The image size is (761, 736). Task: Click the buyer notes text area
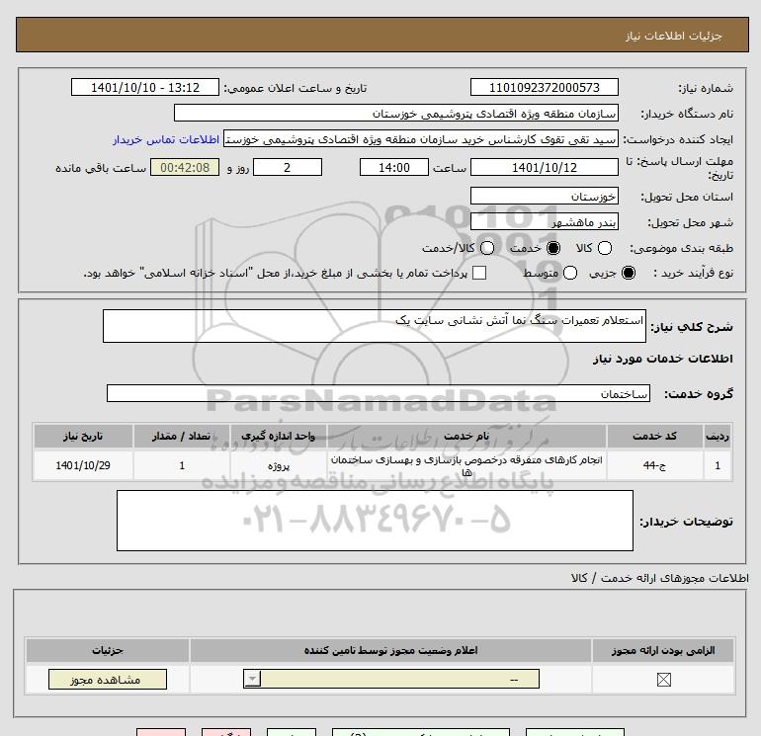tap(375, 521)
